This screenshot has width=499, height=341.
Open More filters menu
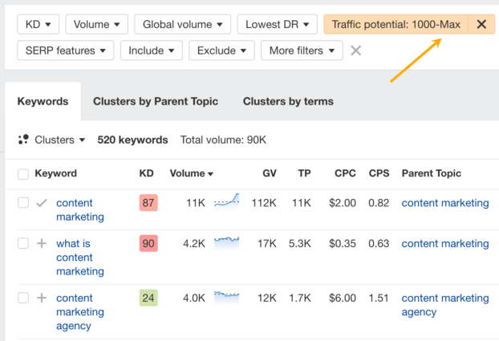302,51
